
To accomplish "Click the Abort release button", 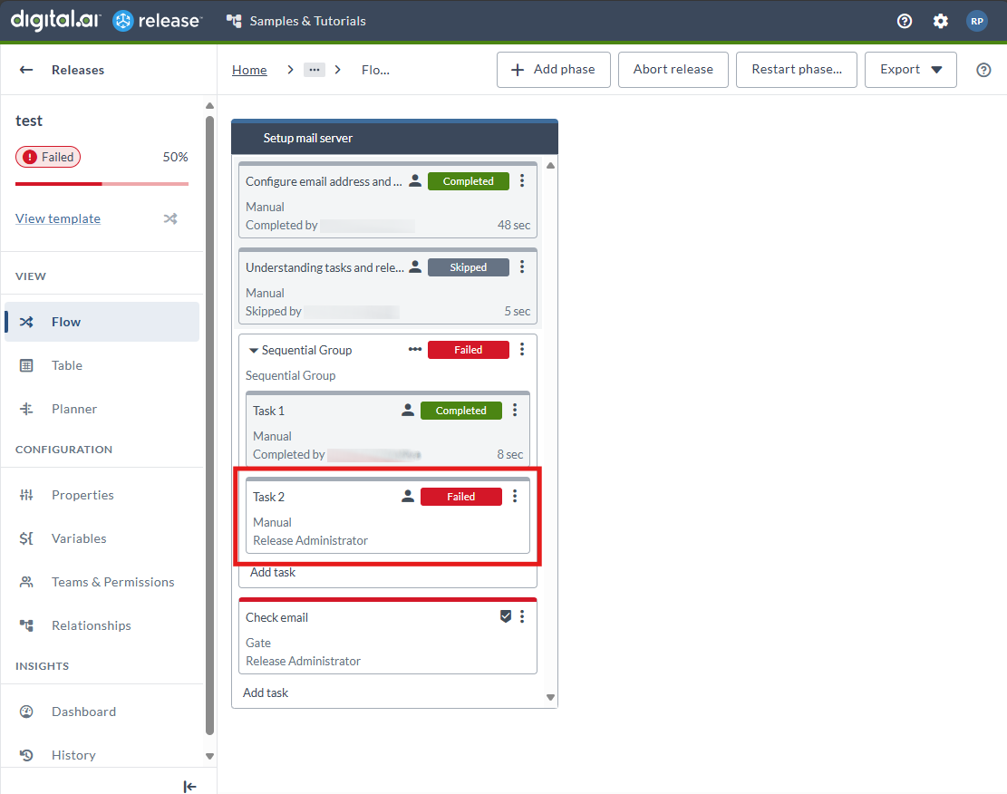I will pyautogui.click(x=673, y=70).
